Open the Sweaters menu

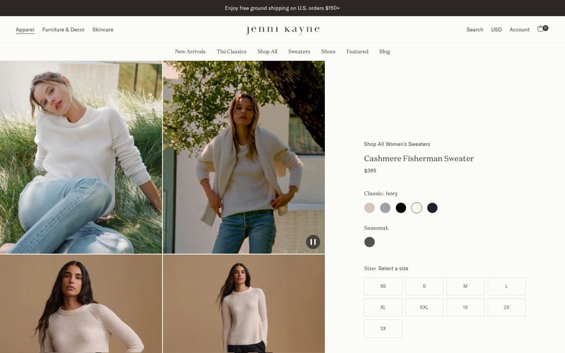pos(299,52)
